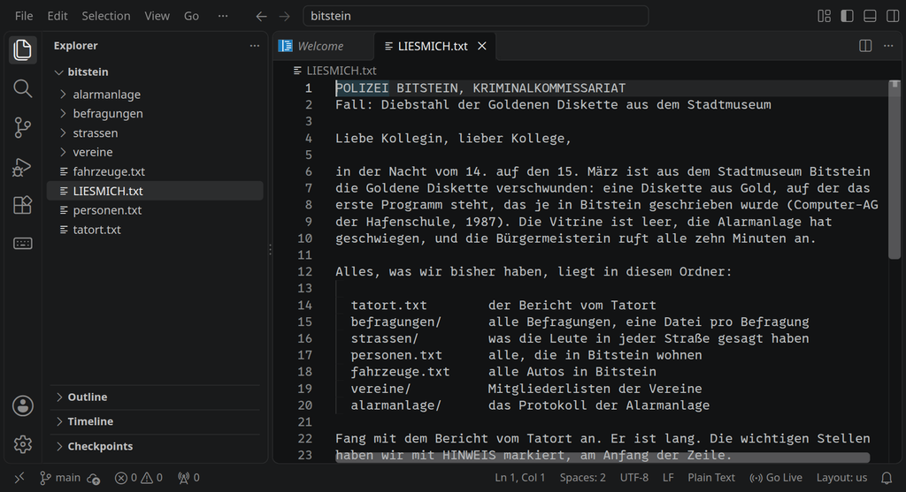
Task: Select encoding UTF-8
Action: 633,478
